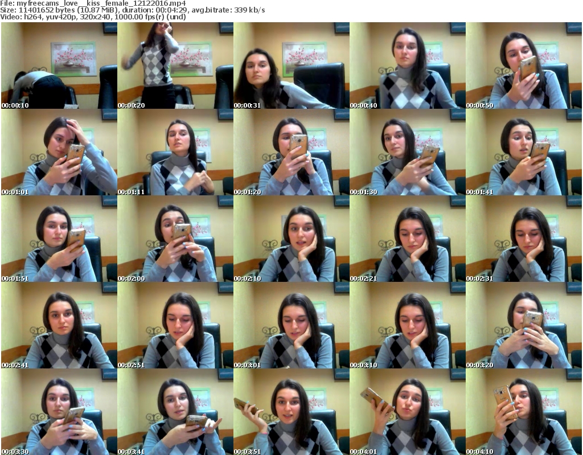Open the frame at 00:01:30
The image size is (583, 455).
coord(408,152)
